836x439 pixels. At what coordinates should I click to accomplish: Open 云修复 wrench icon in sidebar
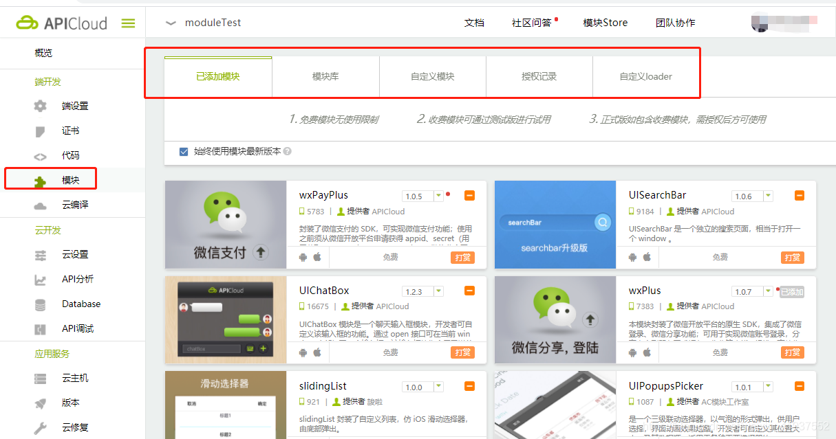(41, 427)
